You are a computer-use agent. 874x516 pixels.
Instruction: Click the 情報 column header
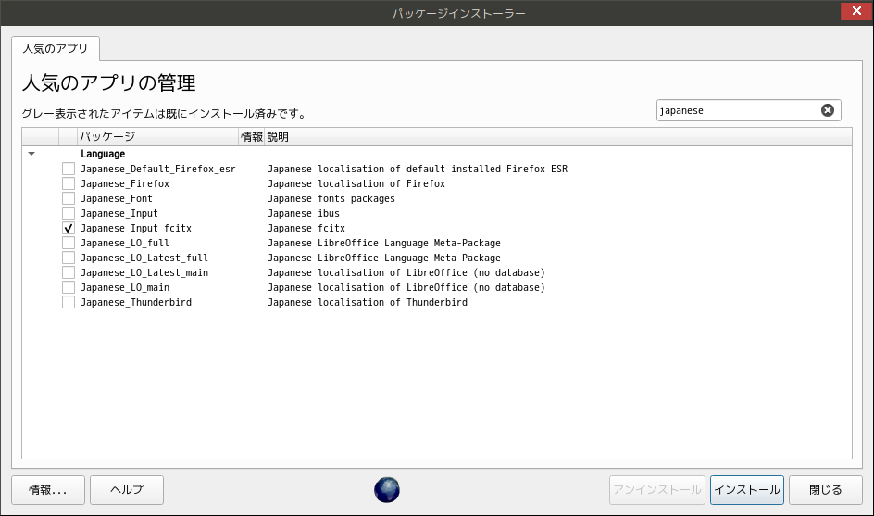[252, 137]
